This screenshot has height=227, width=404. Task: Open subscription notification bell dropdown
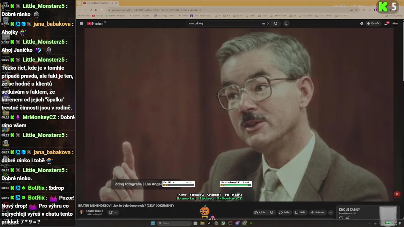[113, 212]
